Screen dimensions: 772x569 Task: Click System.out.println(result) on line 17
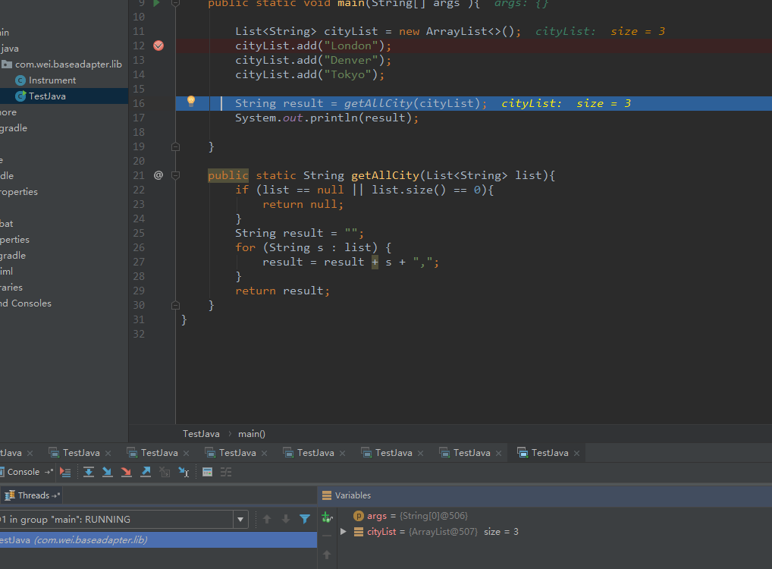tap(327, 118)
